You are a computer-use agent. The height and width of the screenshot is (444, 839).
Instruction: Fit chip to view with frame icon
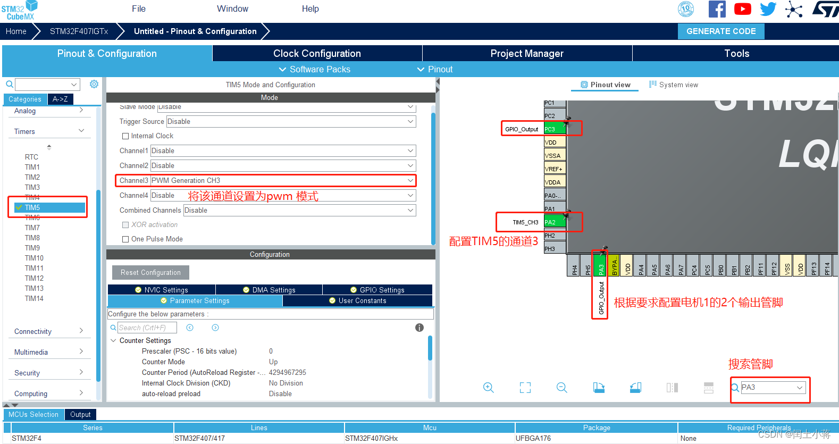tap(525, 388)
